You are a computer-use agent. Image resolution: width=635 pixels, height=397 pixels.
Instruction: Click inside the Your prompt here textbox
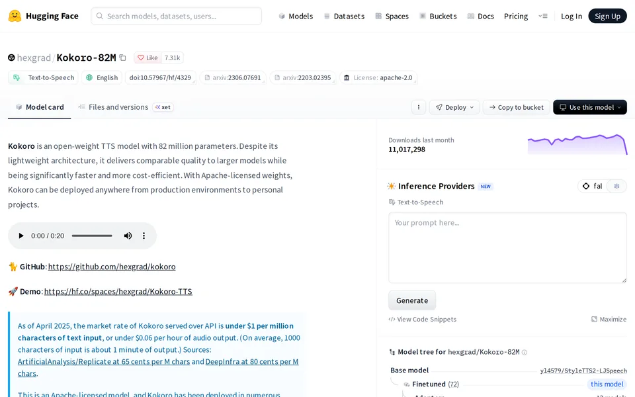click(507, 247)
